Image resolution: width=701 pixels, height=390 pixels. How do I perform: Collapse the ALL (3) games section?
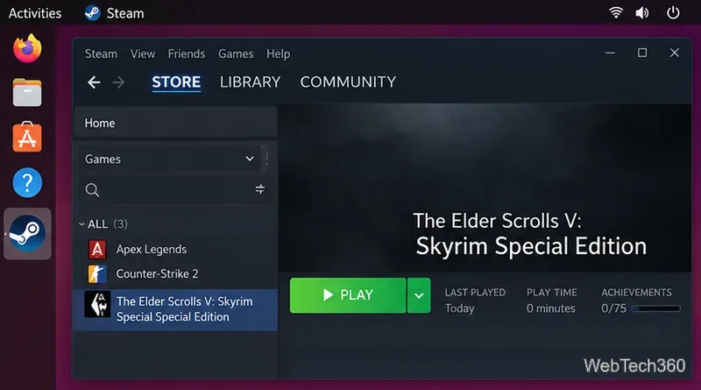81,224
